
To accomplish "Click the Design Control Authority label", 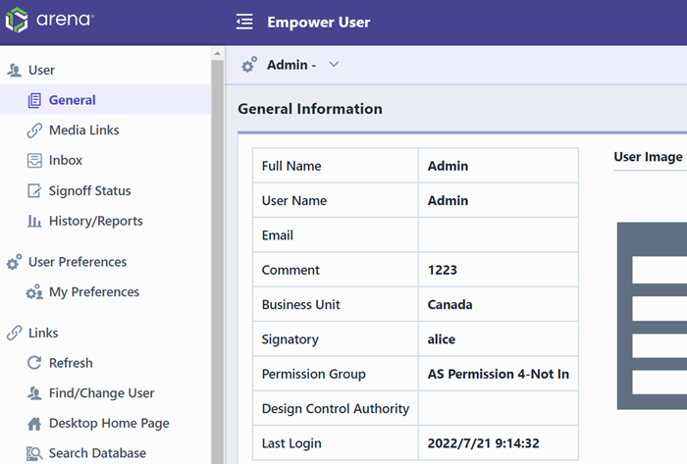I will coord(336,408).
